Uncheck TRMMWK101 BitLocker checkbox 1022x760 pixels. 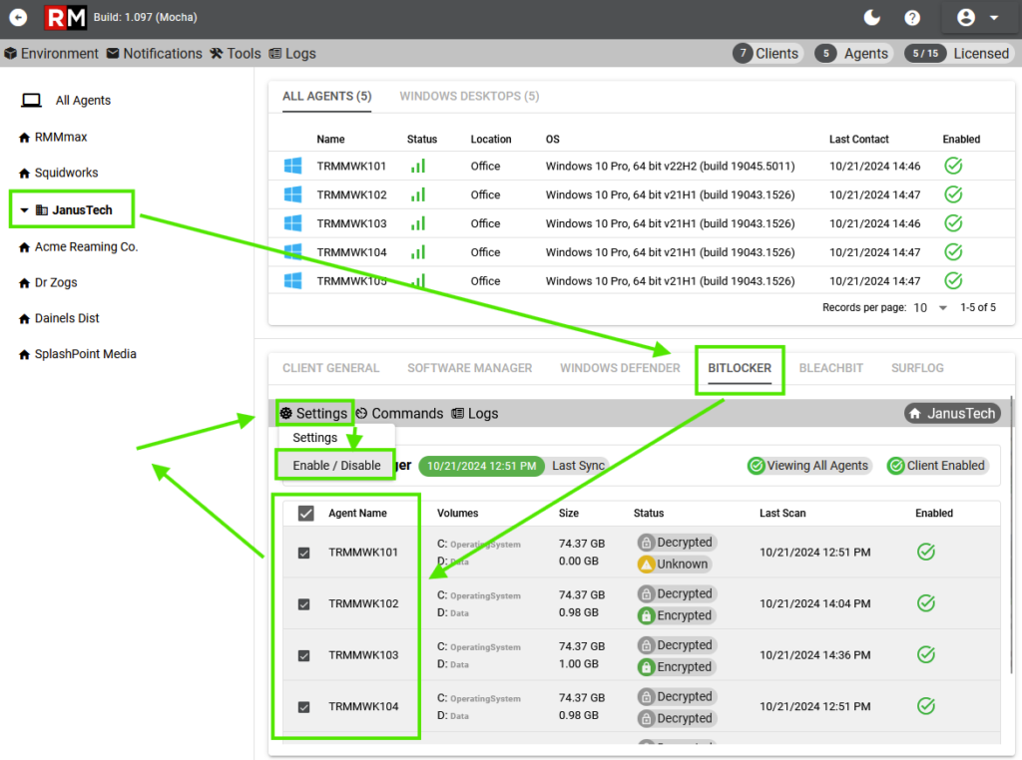click(303, 553)
